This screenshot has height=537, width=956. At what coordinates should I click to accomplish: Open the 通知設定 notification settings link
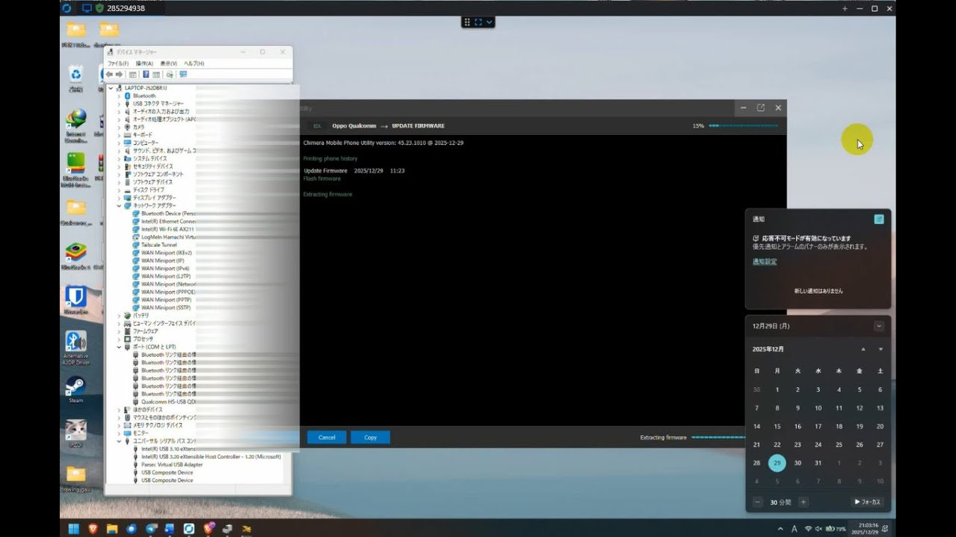tap(765, 262)
